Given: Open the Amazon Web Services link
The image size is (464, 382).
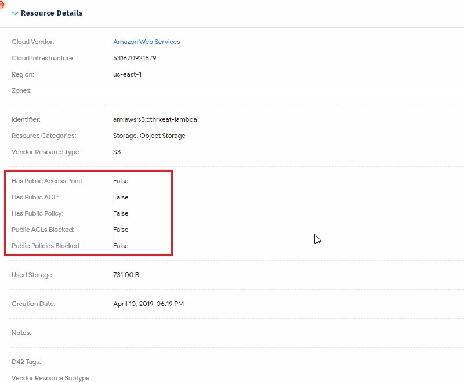Looking at the screenshot, I should (147, 42).
